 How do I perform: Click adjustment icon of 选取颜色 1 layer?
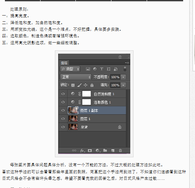[73, 102]
